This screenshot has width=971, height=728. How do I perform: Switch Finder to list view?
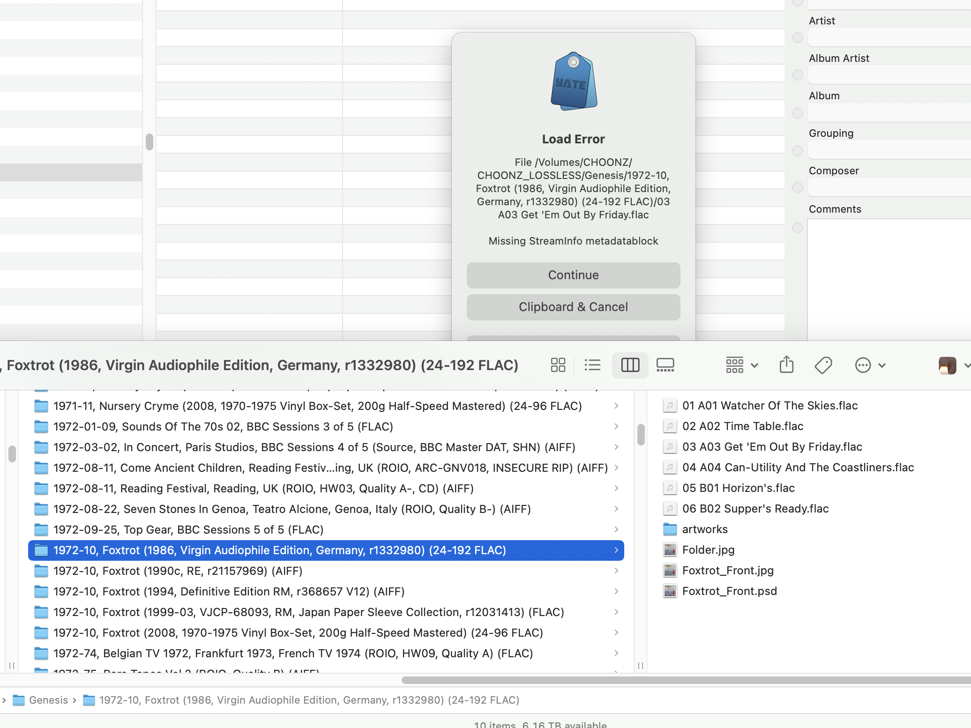tap(592, 365)
